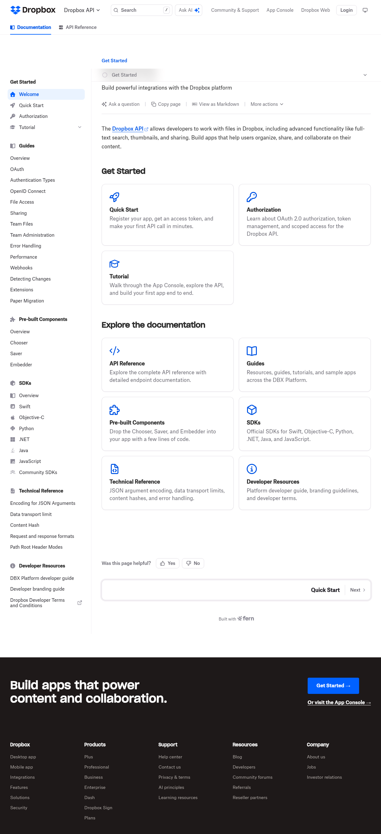Viewport: 381px width, 834px height.
Task: Click the thumbs-up Yes feedback button
Action: pos(168,563)
